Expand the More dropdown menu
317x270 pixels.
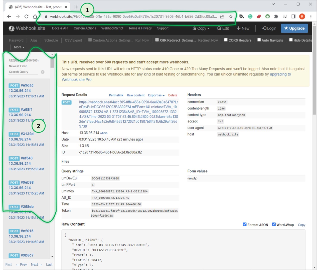click(x=19, y=47)
